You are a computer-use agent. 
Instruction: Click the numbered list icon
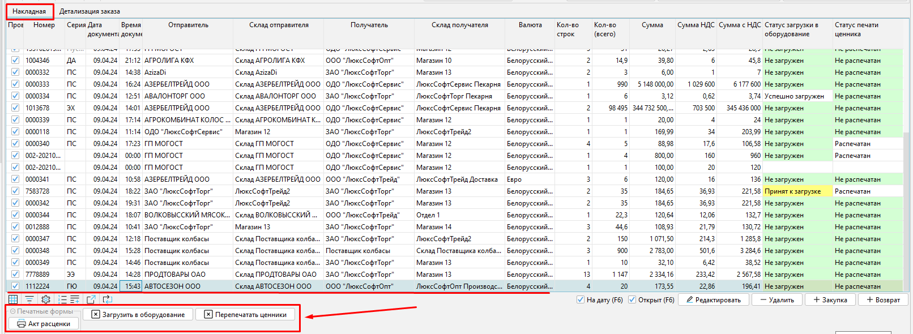[x=63, y=299]
